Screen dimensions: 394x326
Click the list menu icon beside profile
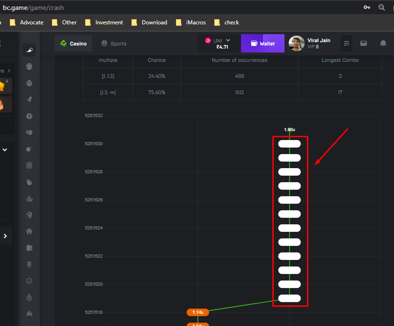(x=346, y=44)
